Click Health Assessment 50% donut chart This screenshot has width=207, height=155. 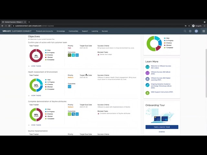[36, 85]
